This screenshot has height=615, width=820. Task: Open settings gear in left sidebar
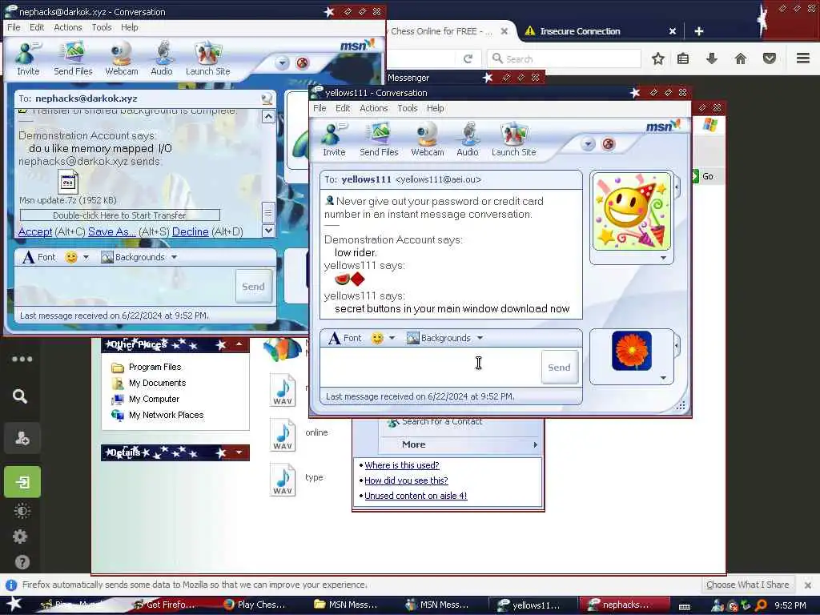pos(20,536)
